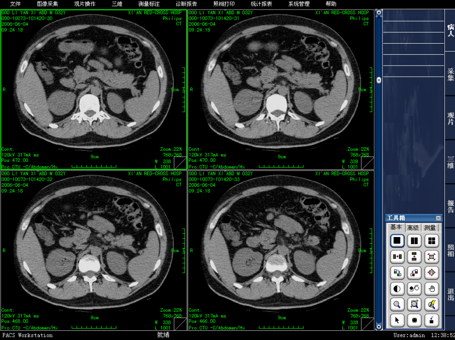Screen dimensions: 455x340
Task: Click the invert grayscale tool icon
Action: [x=414, y=288]
